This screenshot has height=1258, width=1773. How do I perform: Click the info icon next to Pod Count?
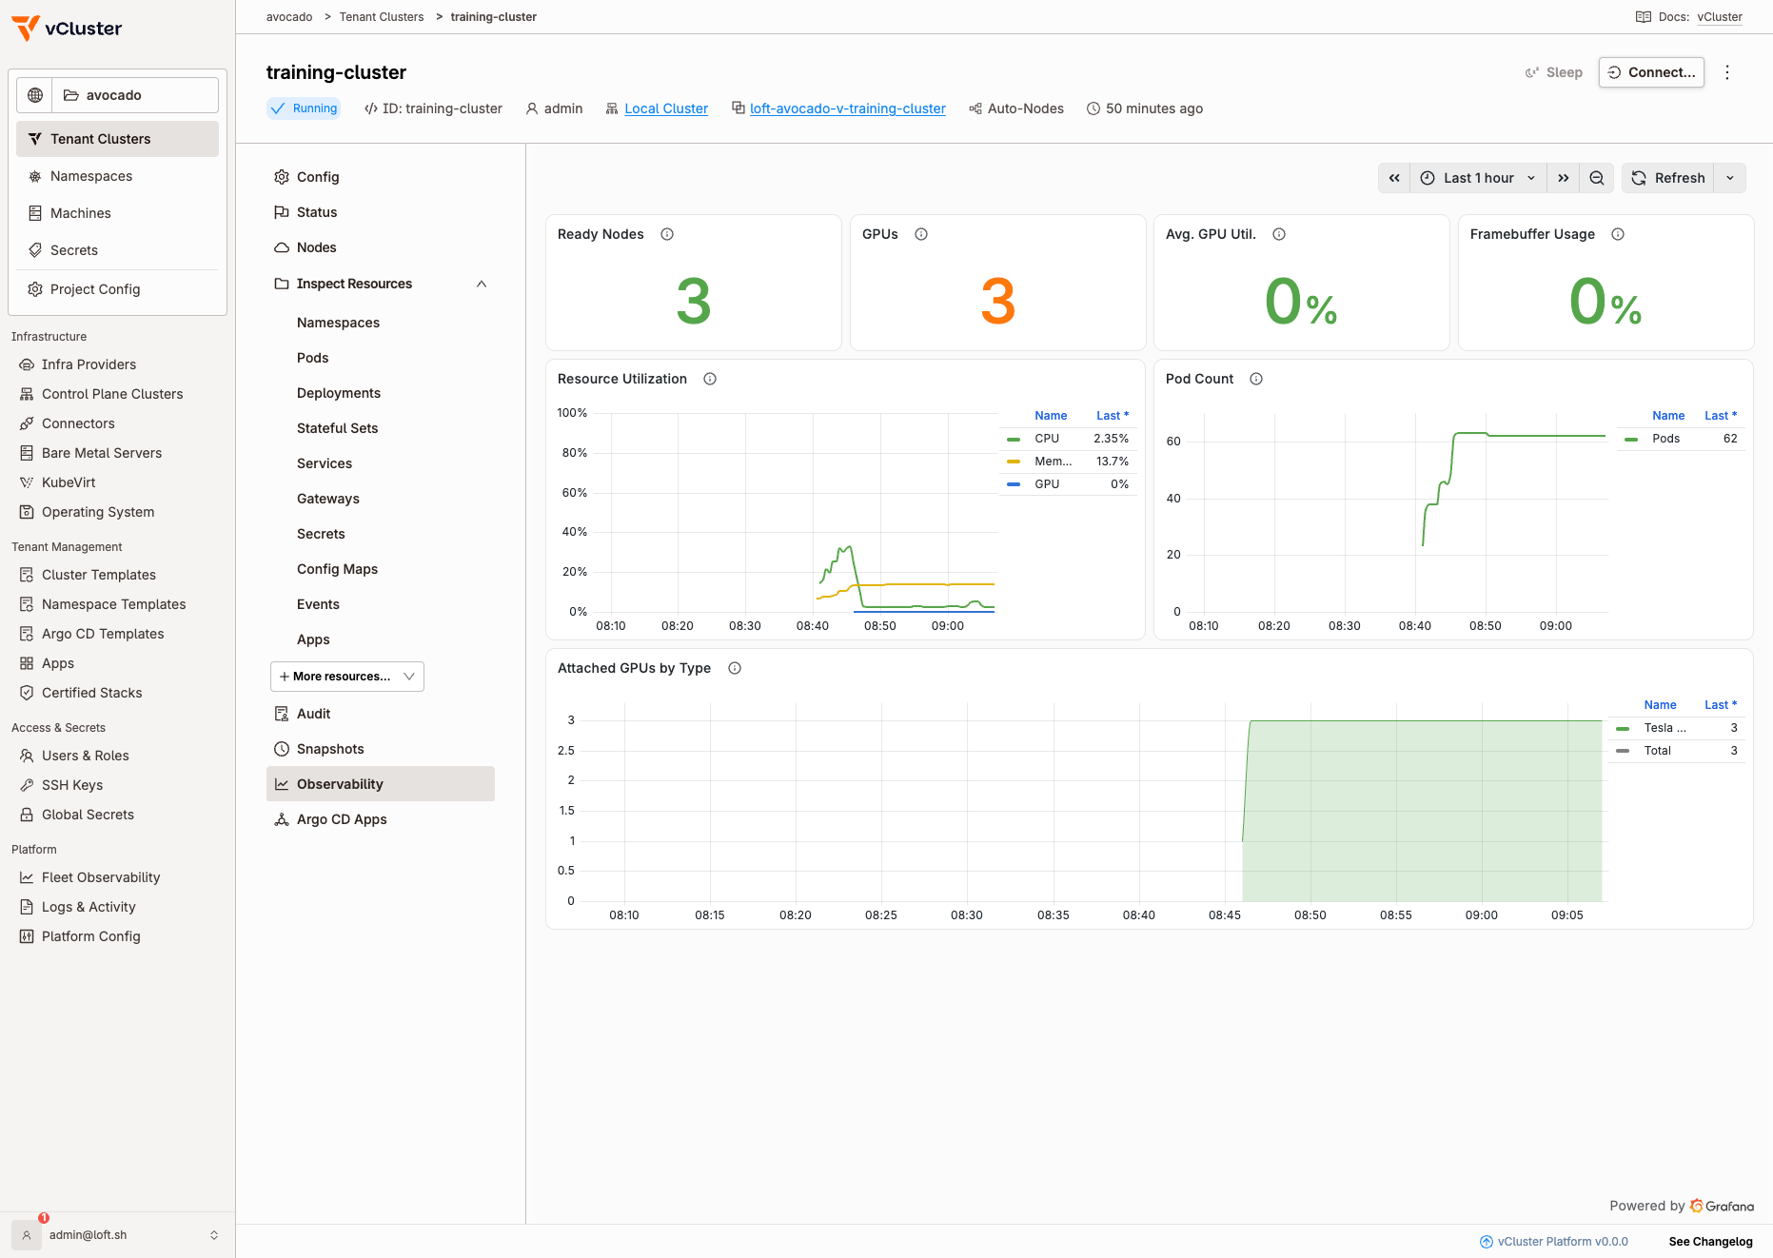(x=1256, y=379)
